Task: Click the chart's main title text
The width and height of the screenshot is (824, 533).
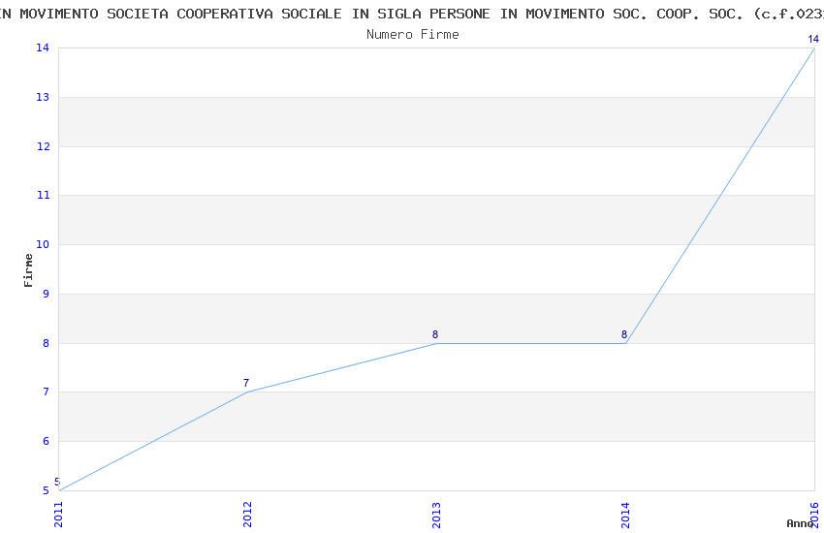Action: pyautogui.click(x=412, y=14)
